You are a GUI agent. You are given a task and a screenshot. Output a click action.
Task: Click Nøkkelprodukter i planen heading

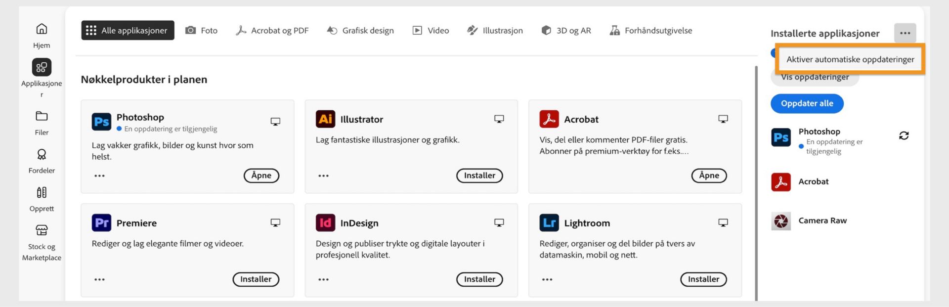[x=144, y=80]
